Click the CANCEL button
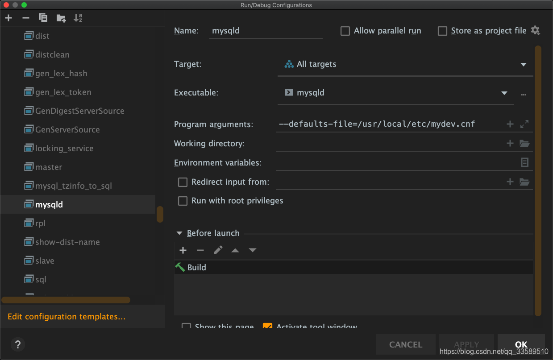The image size is (553, 360). (406, 344)
